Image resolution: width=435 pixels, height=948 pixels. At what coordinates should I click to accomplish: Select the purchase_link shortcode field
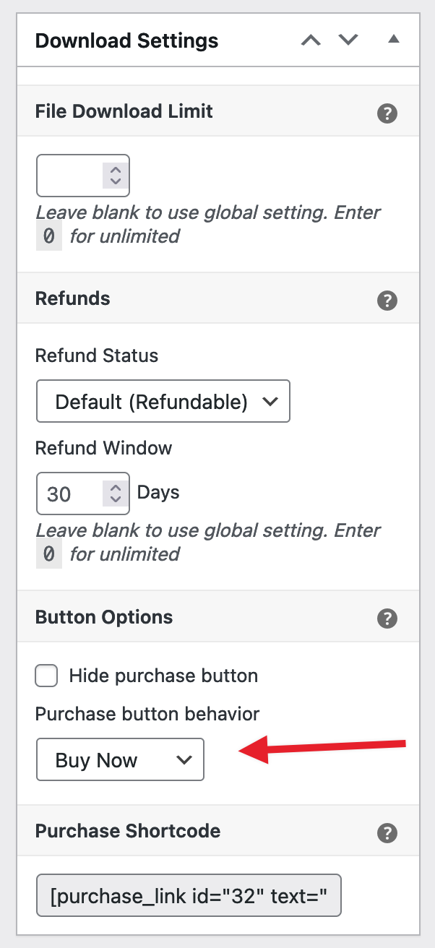pos(189,896)
